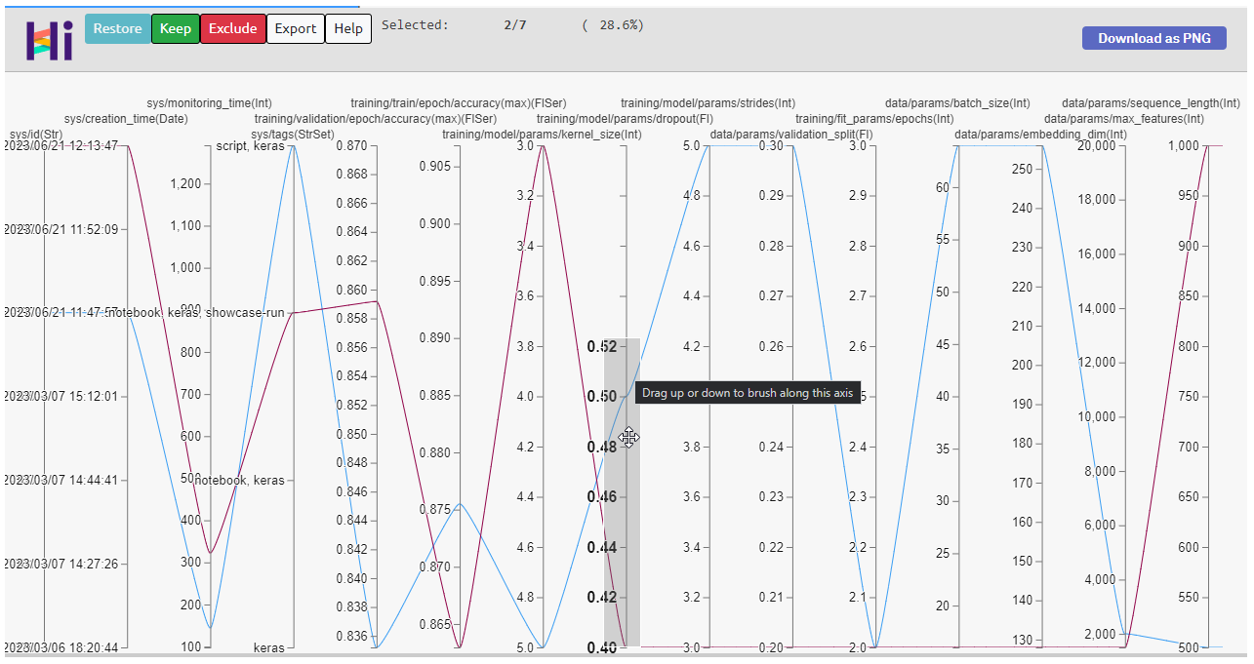Download the plot as PNG
The width and height of the screenshot is (1254, 664).
[x=1153, y=37]
